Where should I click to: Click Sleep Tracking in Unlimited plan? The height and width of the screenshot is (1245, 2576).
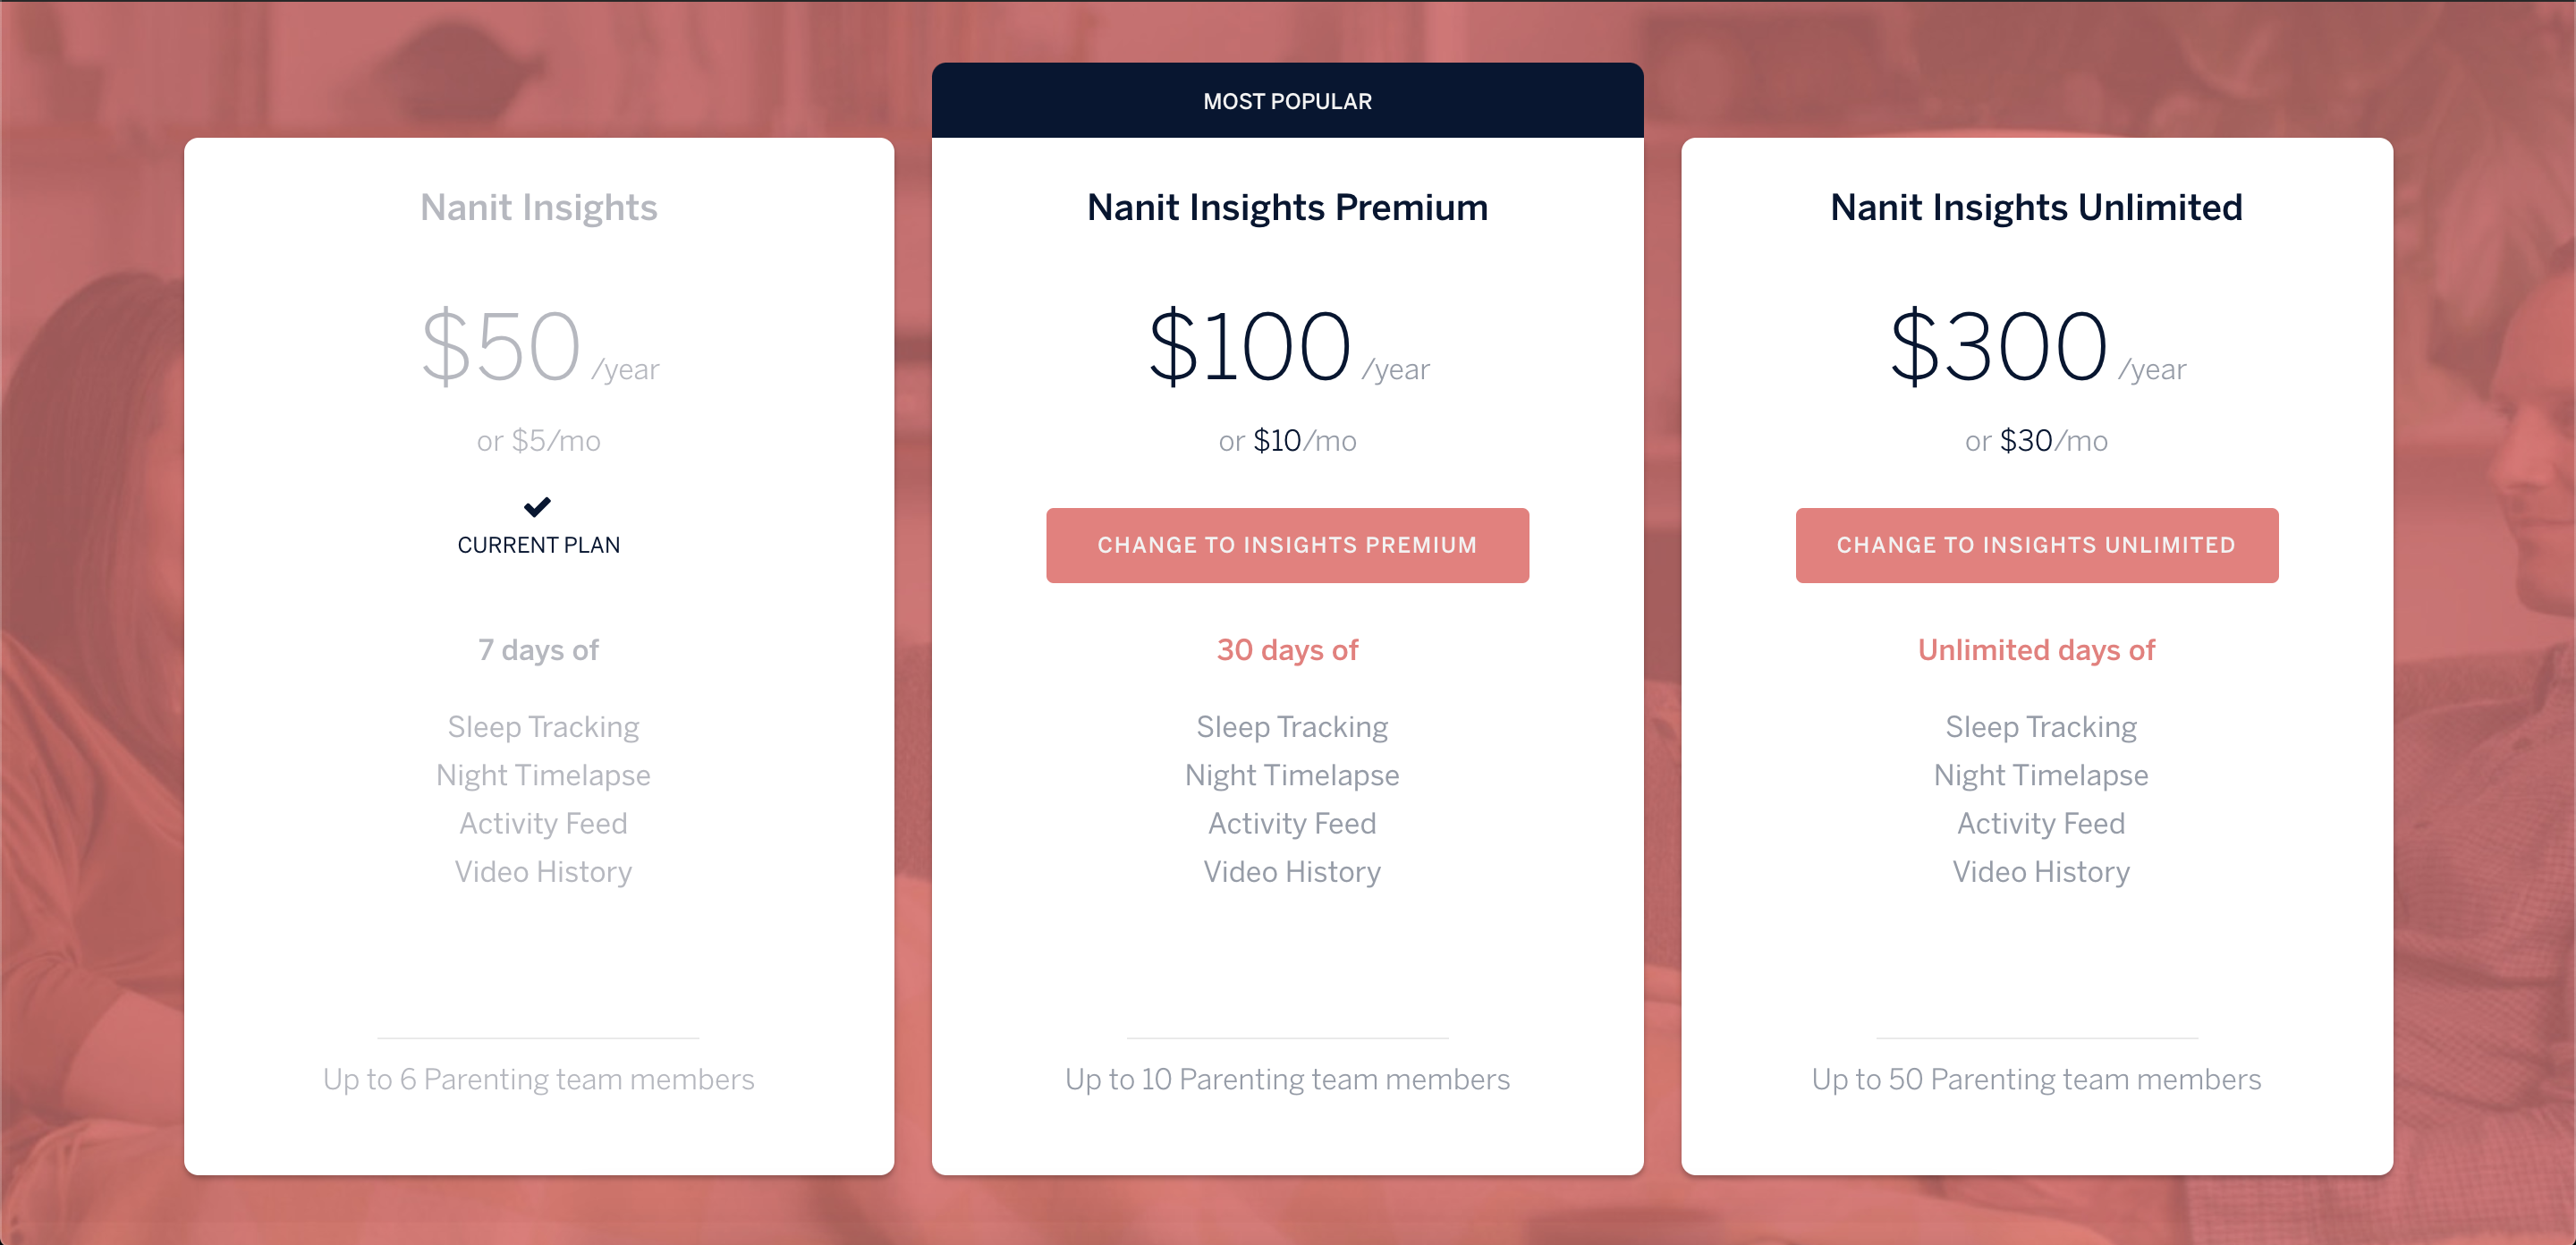click(x=2040, y=727)
